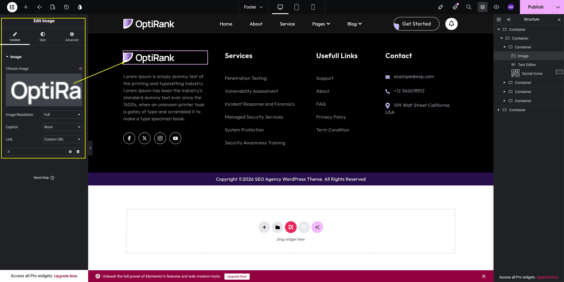Preview changes with the eye icon

[x=496, y=7]
